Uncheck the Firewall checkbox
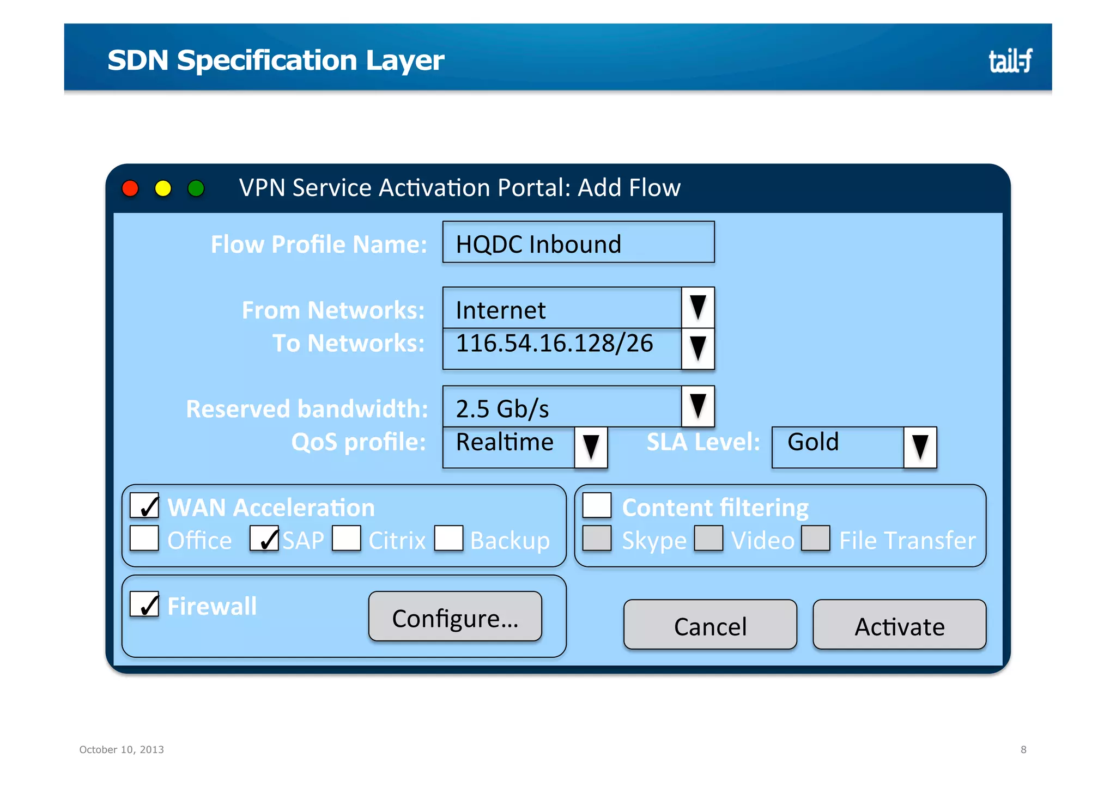 144,604
